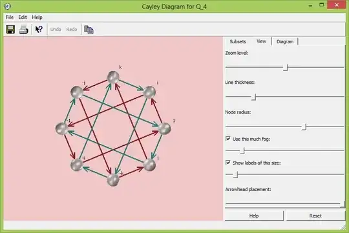Click the Undo toolbar button
Viewport: 349px width, 233px height.
tap(56, 29)
